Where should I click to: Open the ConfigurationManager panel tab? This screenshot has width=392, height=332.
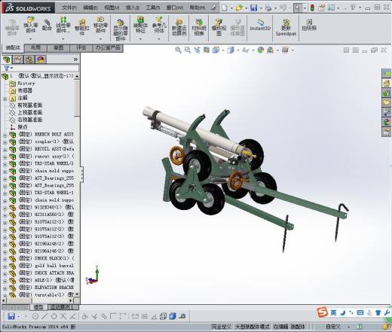[x=29, y=59]
